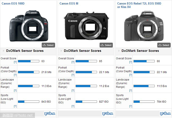Select the 11.5 Evs dynamic range value

(x=162, y=86)
